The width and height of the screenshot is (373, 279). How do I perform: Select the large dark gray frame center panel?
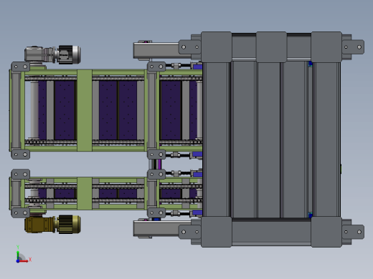pyautogui.click(x=269, y=139)
